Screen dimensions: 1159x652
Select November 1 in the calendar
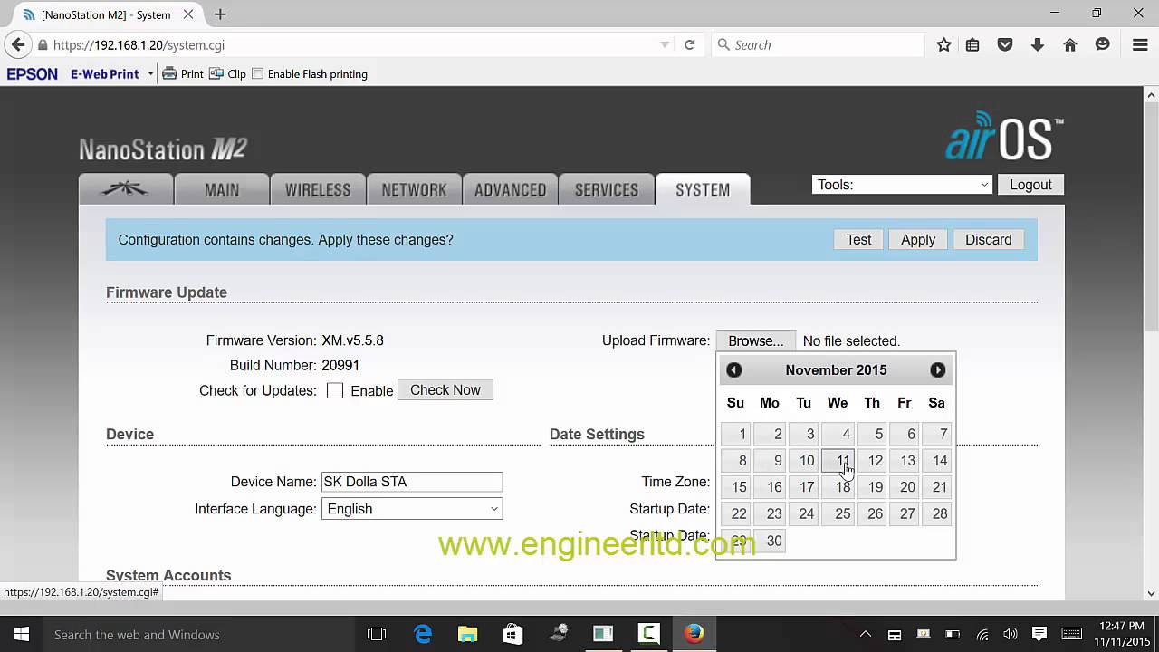[735, 435]
